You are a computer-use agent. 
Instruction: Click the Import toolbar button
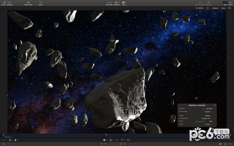[41, 3]
